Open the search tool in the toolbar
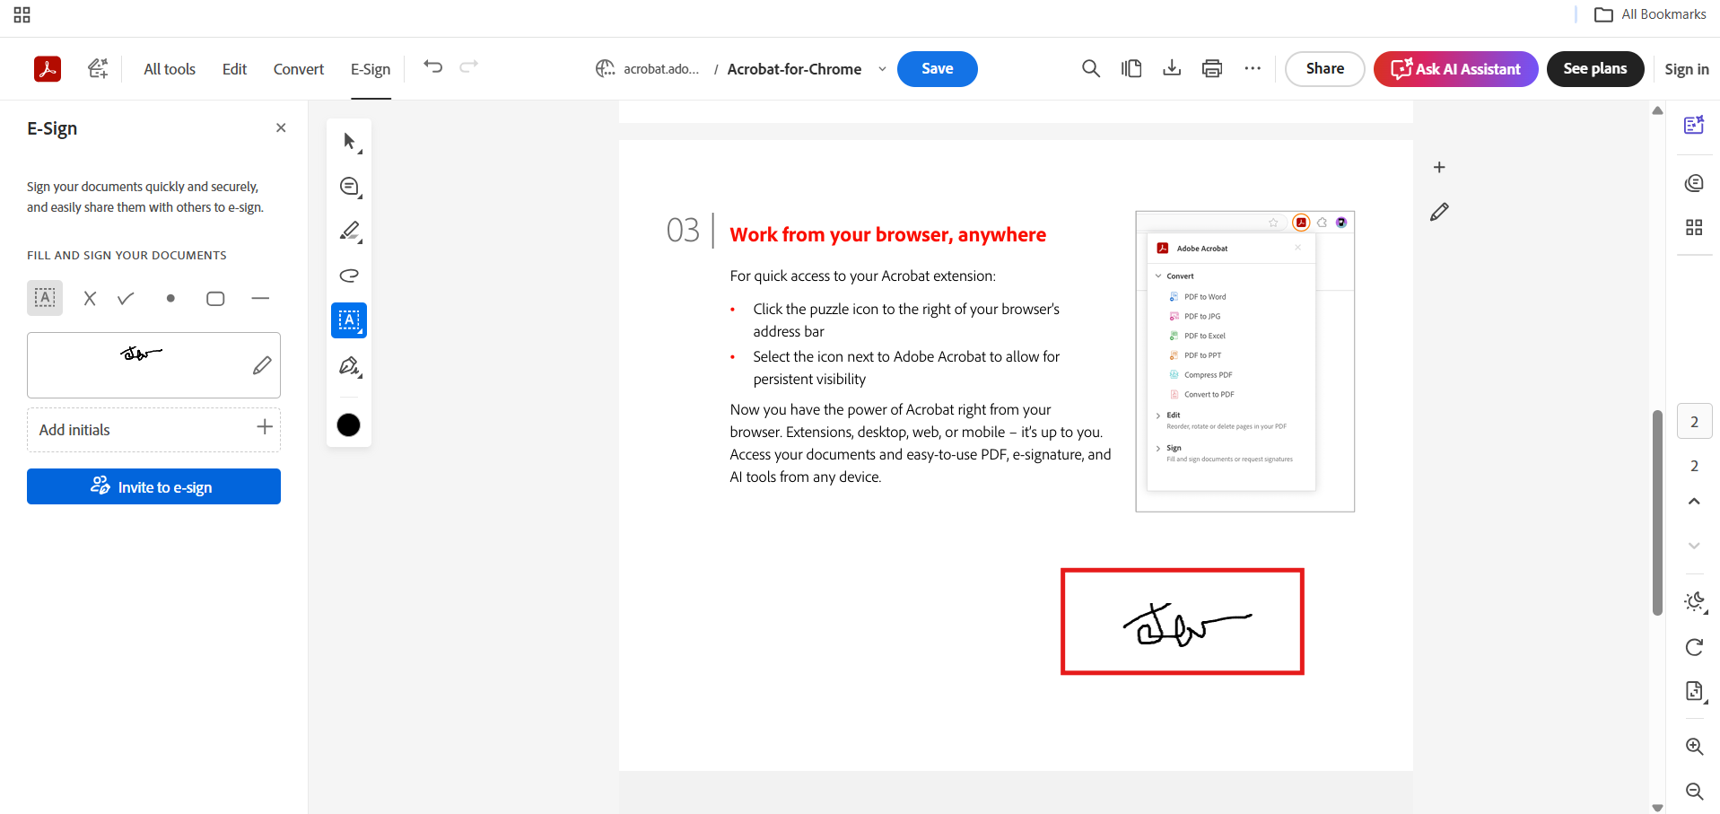 coord(1091,69)
